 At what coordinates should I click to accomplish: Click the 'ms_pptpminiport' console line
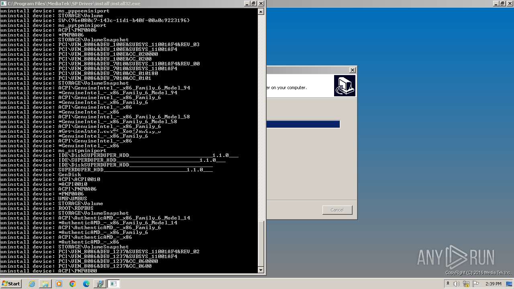tap(53, 25)
